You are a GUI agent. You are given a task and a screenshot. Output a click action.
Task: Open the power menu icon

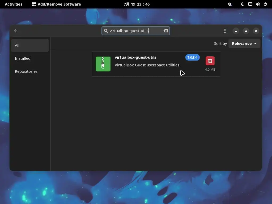coord(265,4)
